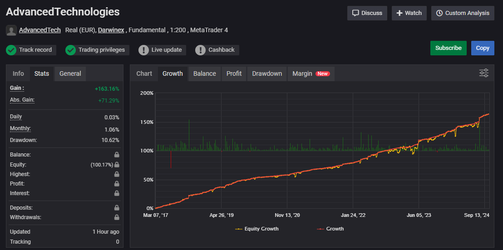Viewport: 503px width, 250px height.
Task: Click the Trading privileges checkmark icon
Action: click(x=70, y=50)
